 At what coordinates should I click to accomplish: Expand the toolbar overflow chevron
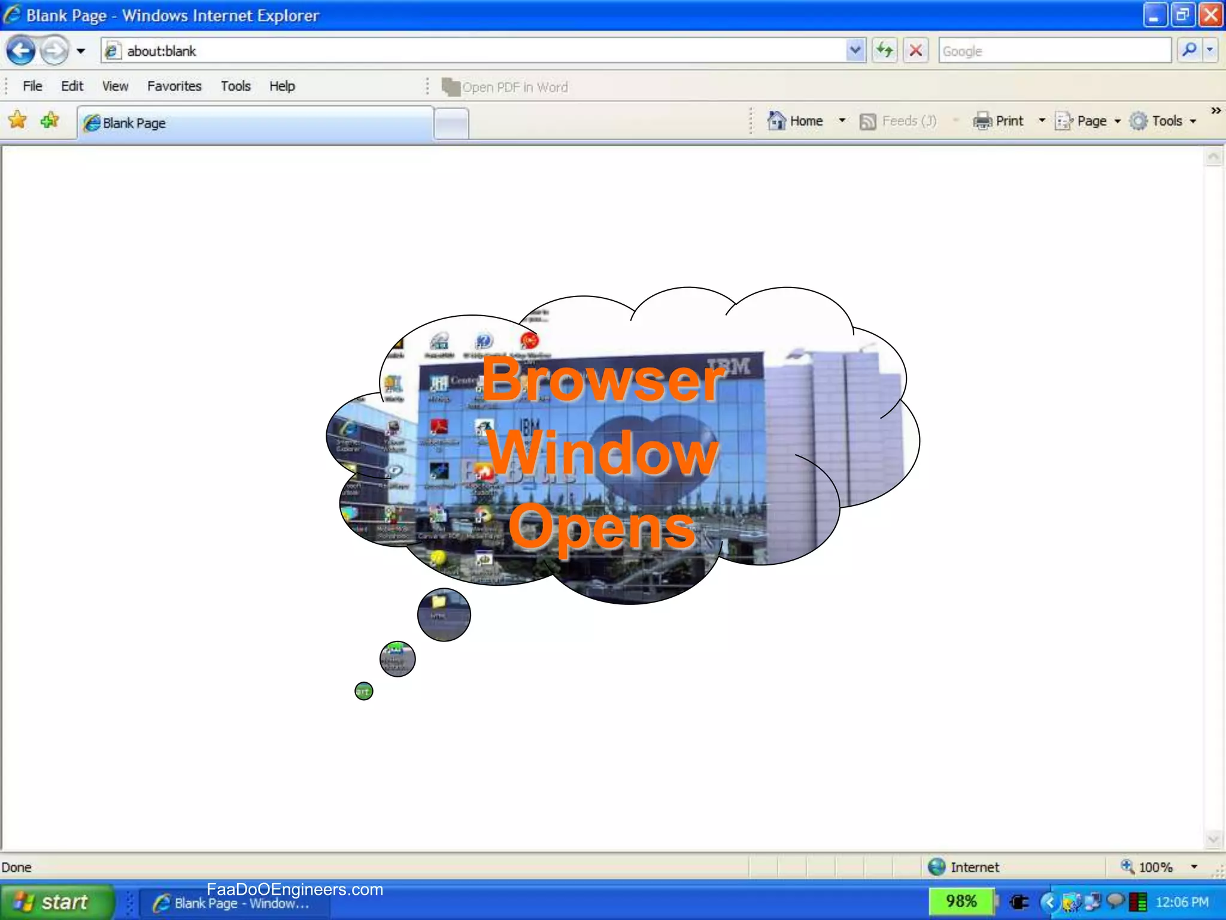pyautogui.click(x=1215, y=111)
